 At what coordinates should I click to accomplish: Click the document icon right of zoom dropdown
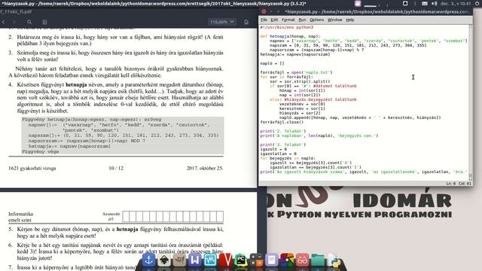click(246, 22)
